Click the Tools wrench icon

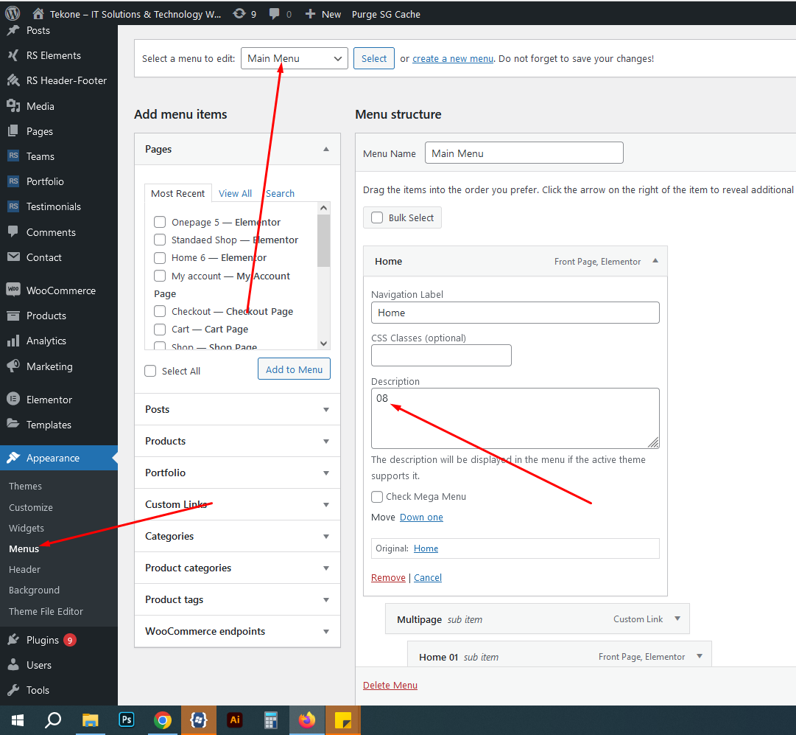click(13, 690)
